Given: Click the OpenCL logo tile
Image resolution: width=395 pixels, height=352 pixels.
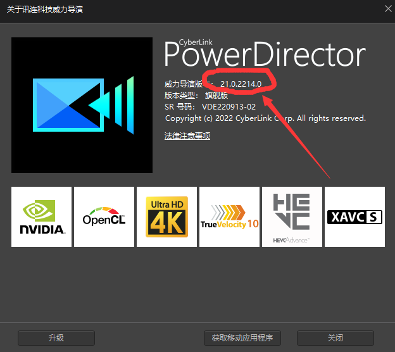Looking at the screenshot, I should click(104, 217).
